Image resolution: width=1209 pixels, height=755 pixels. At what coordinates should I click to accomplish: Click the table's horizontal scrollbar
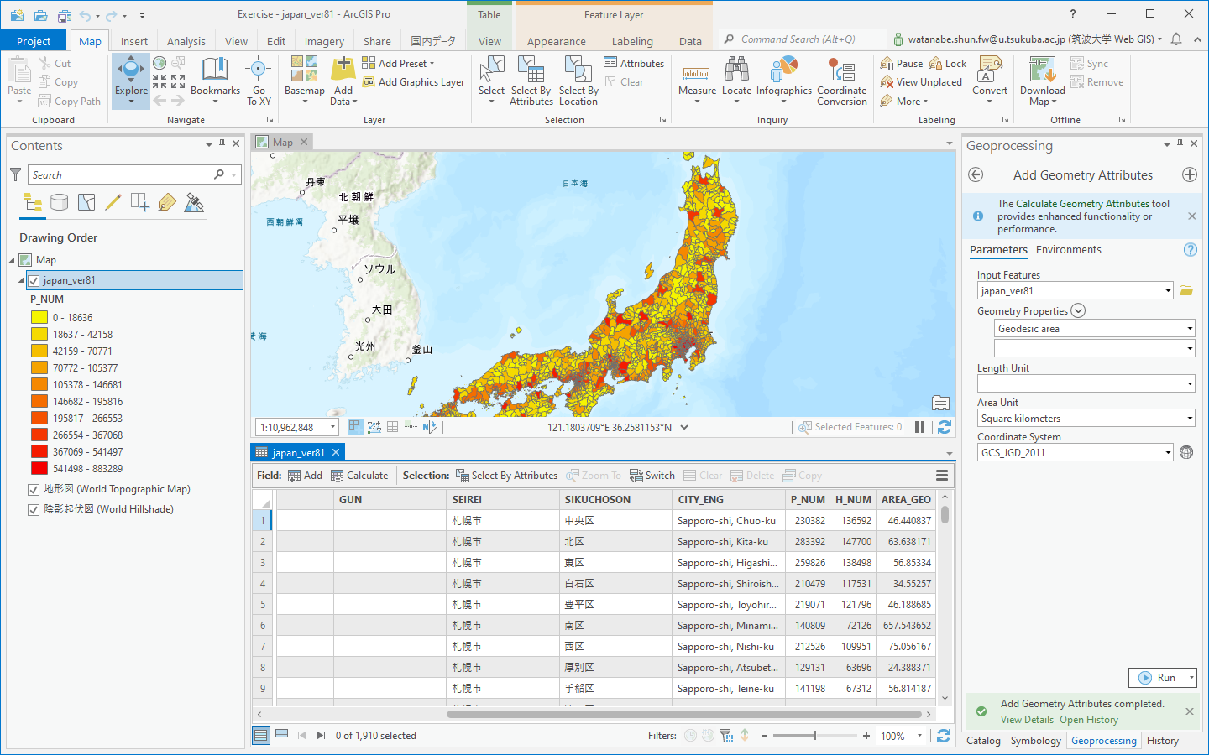point(686,715)
